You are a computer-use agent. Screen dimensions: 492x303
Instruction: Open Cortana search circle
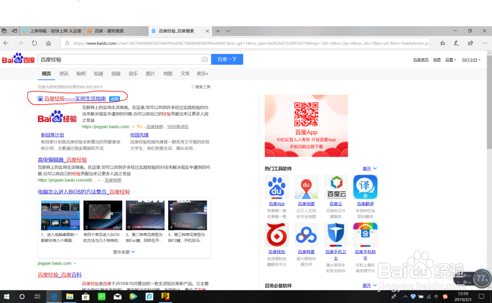[x=22, y=297]
